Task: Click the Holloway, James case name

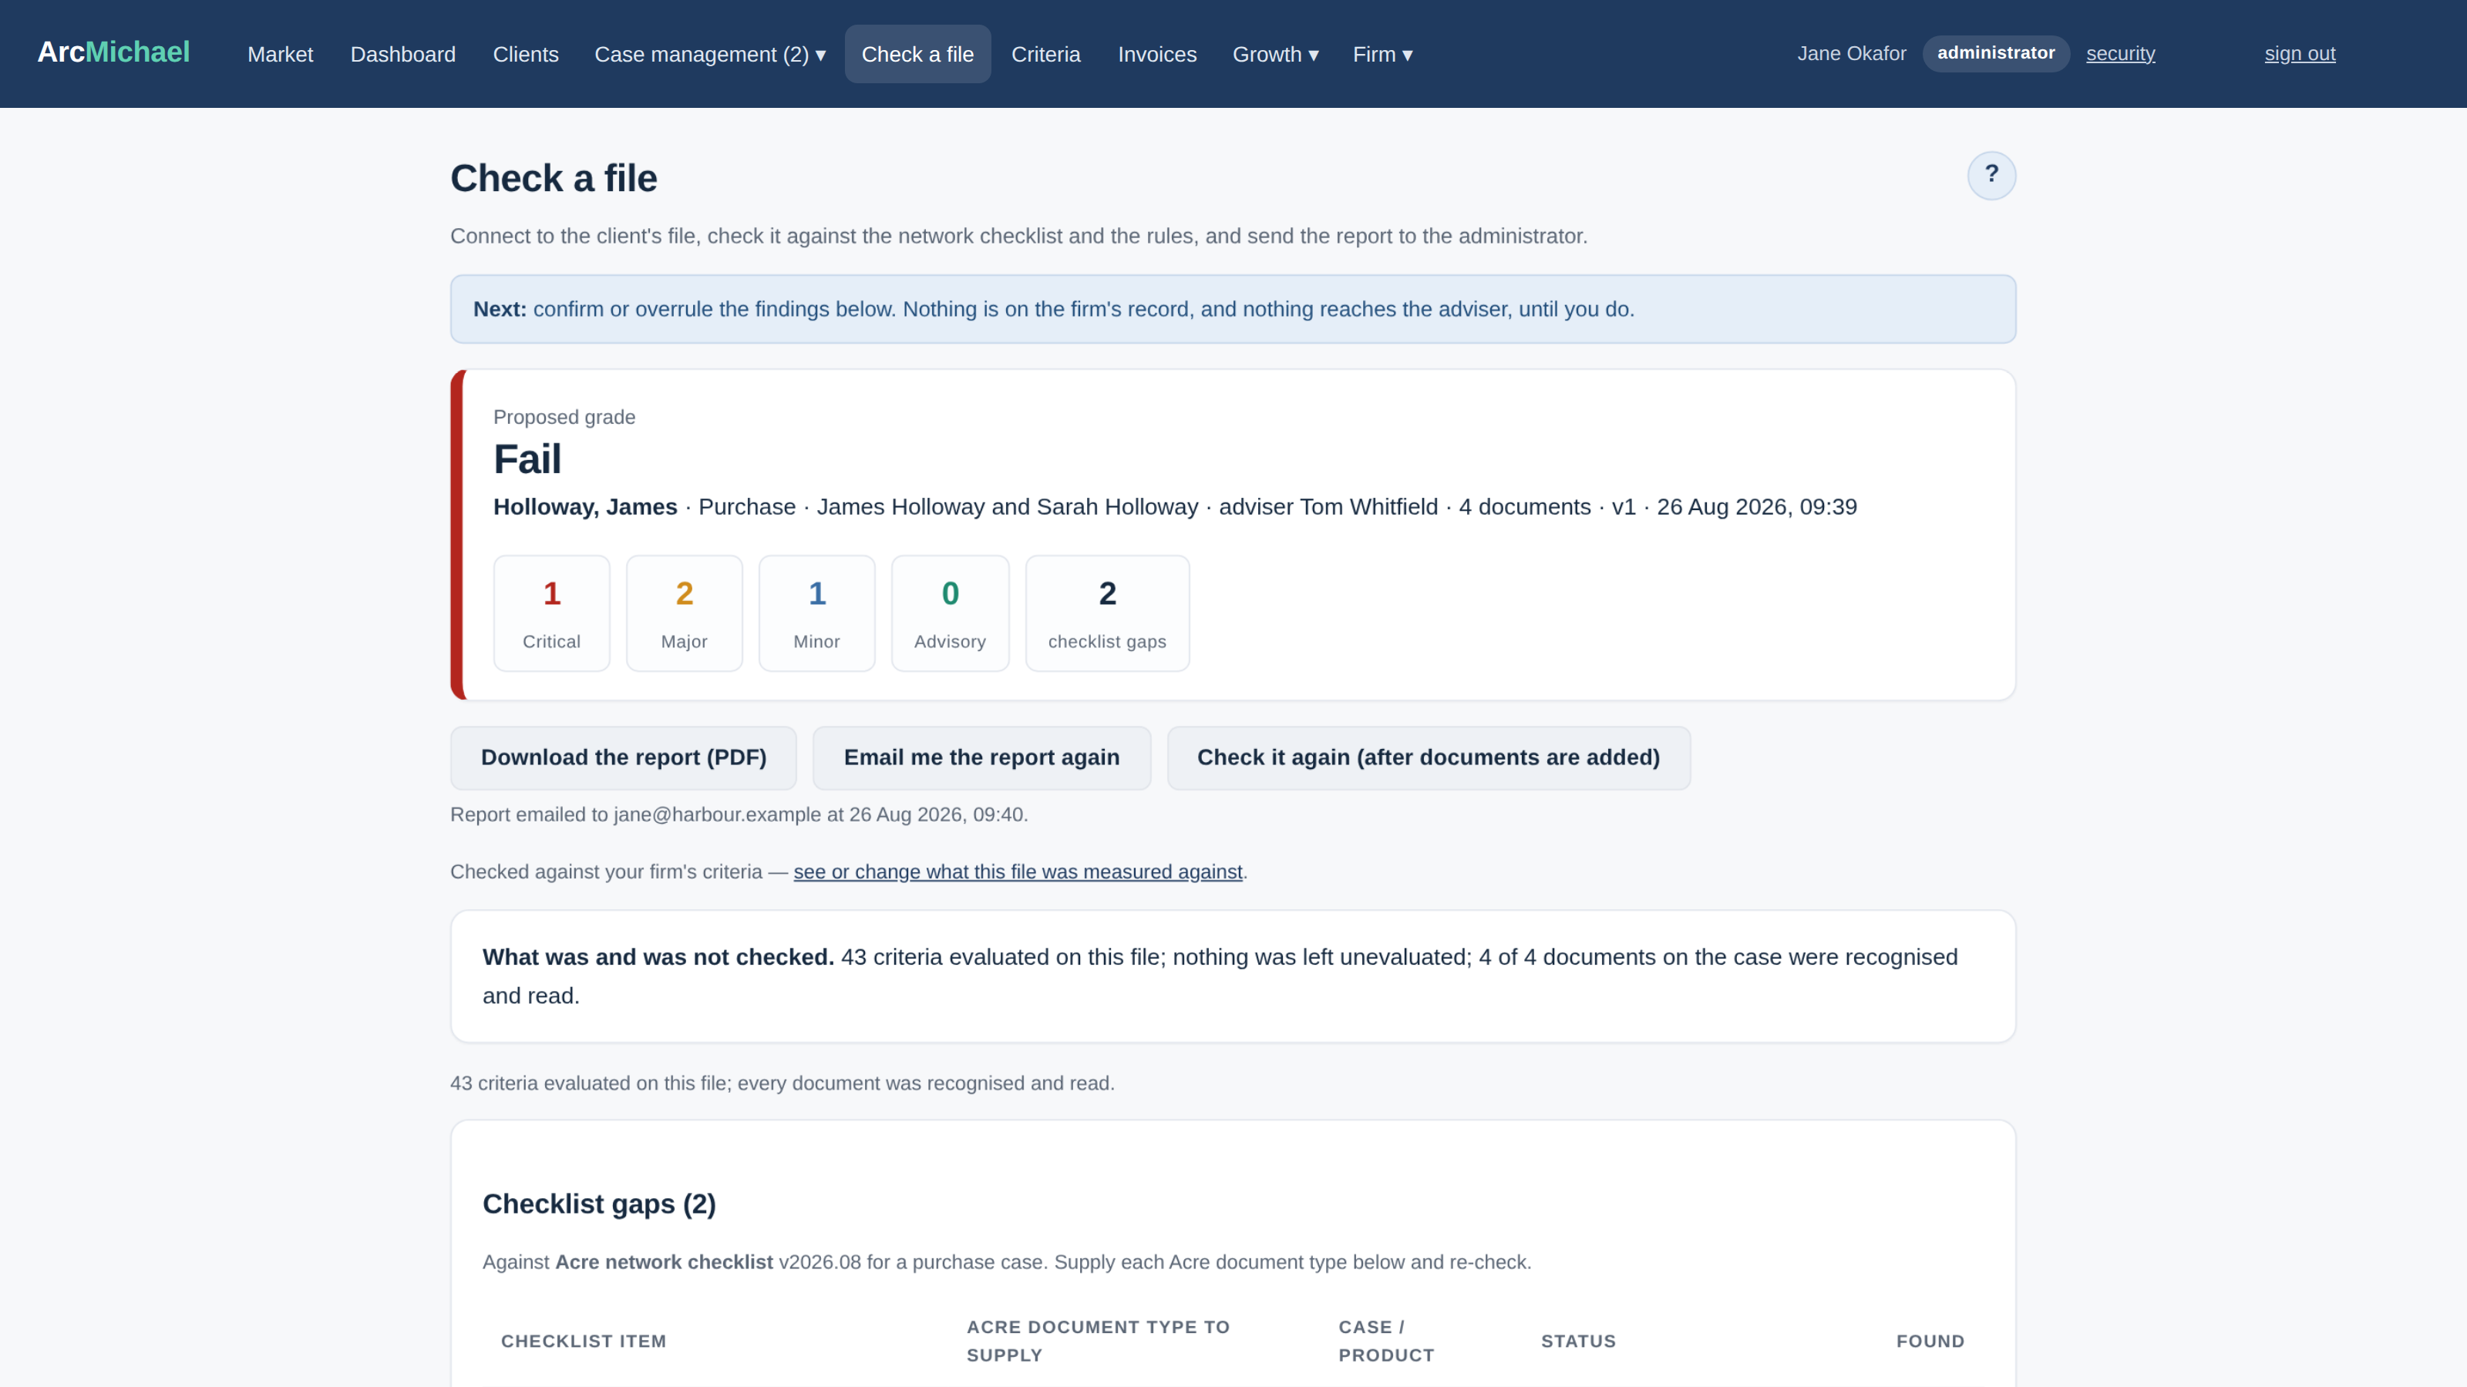Action: [x=585, y=506]
